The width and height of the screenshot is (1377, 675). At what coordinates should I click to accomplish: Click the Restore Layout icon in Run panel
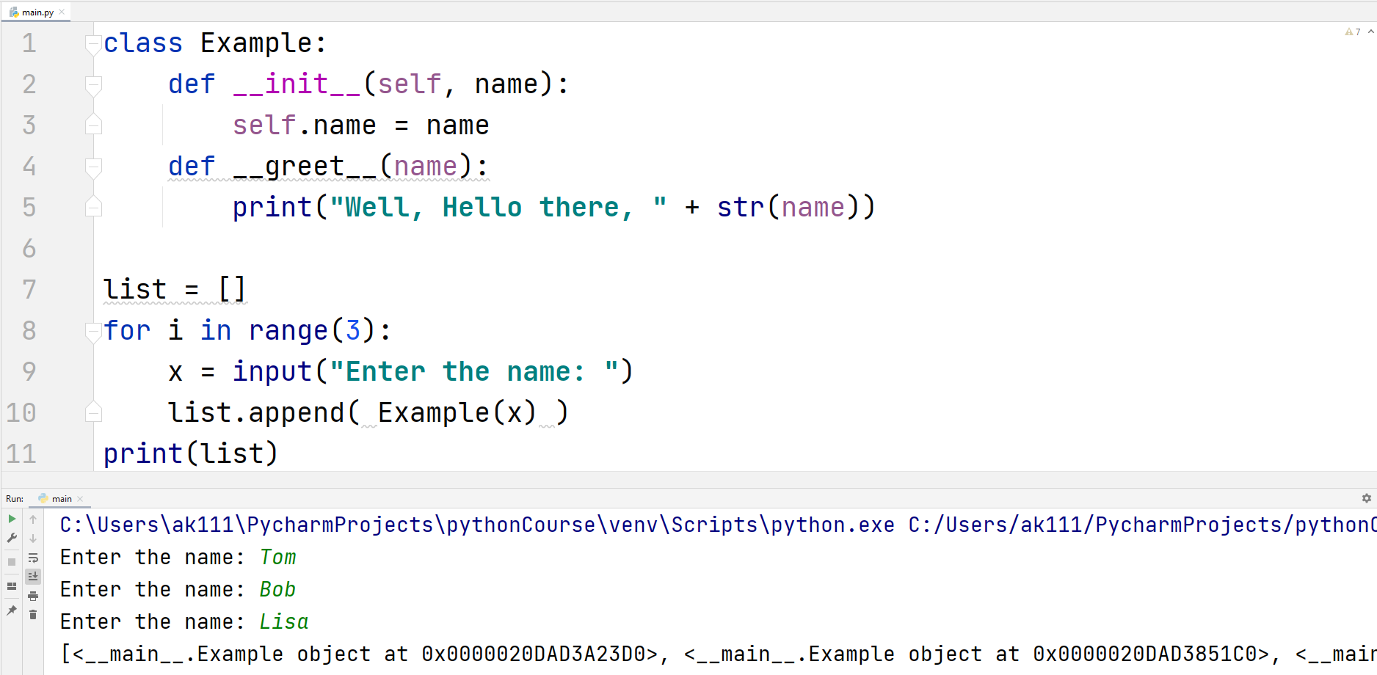click(x=12, y=586)
